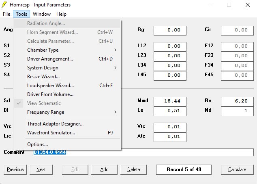The height and width of the screenshot is (184, 257).
Task: Choose Driver Arrangement from Tools menu
Action: (x=67, y=59)
